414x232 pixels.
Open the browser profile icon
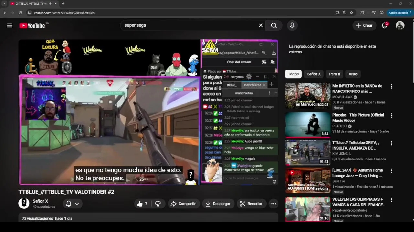(x=382, y=13)
